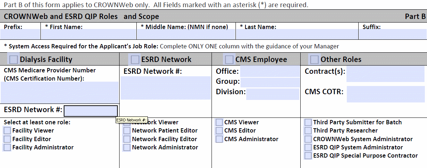This screenshot has width=427, height=168.
Task: Tick Third Party Submitter for Batch
Action: click(x=308, y=123)
